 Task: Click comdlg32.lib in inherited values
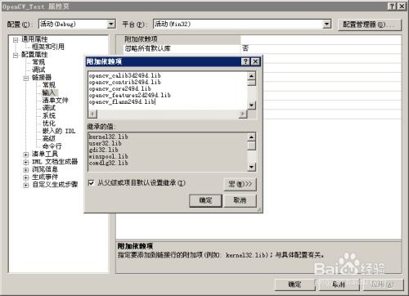tap(109, 163)
